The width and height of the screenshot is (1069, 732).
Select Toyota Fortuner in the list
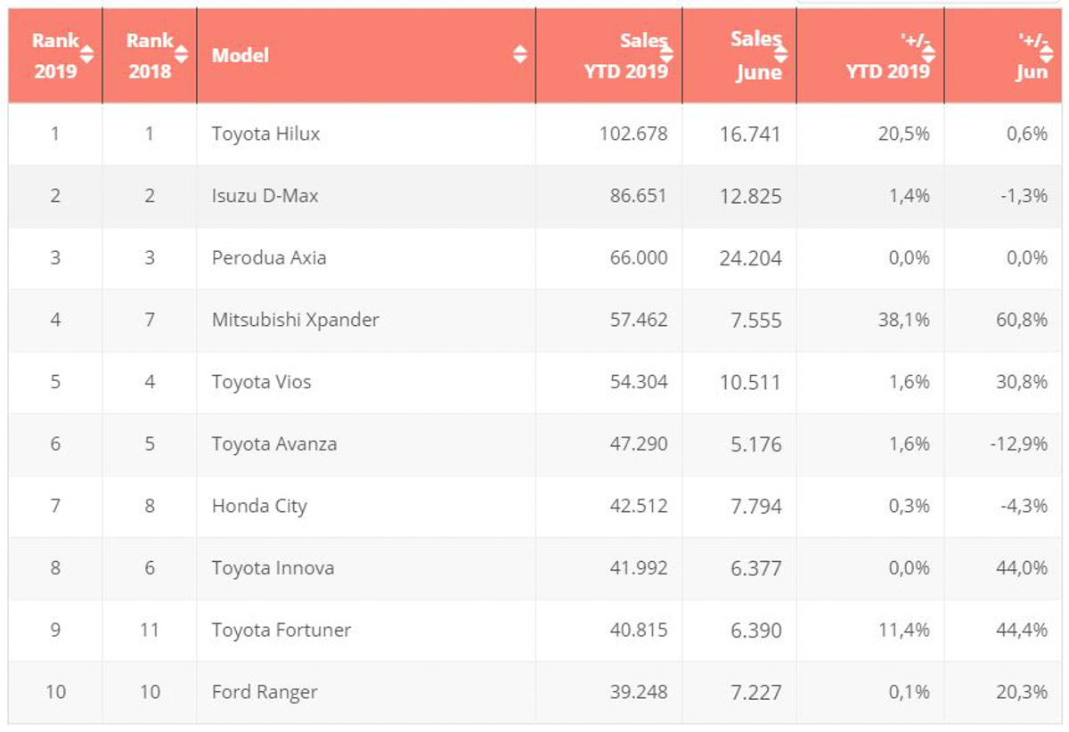click(282, 630)
